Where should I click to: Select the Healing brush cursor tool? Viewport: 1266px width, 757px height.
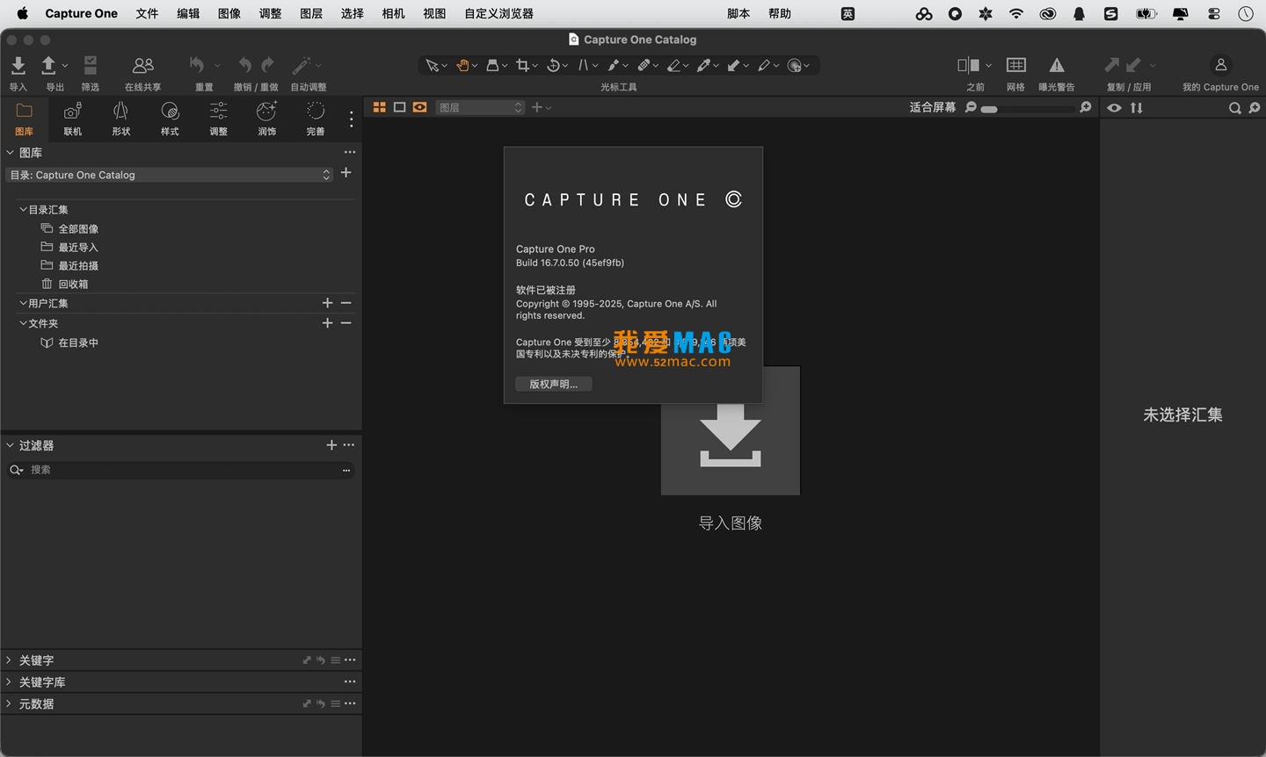[646, 64]
